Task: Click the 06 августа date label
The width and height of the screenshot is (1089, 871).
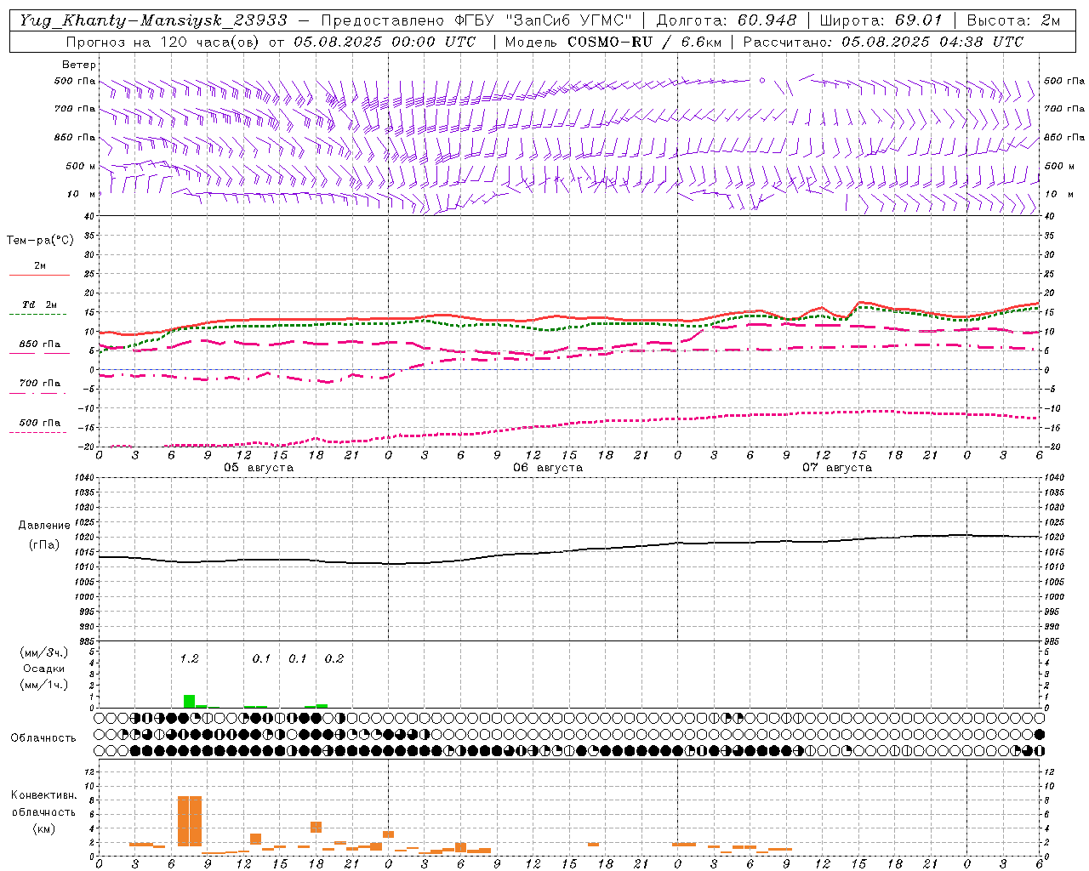Action: pyautogui.click(x=547, y=468)
